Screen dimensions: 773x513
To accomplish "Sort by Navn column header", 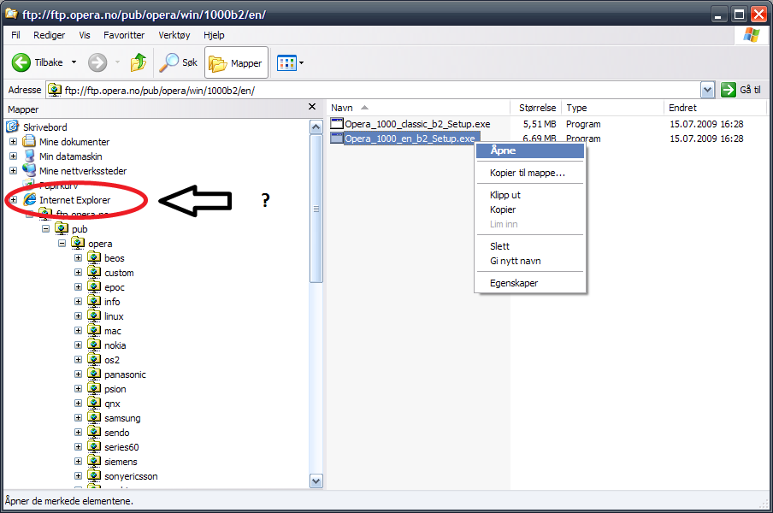I will pyautogui.click(x=418, y=108).
